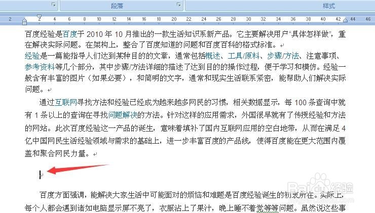Place cursor in the empty paragraph line

[x=41, y=175]
